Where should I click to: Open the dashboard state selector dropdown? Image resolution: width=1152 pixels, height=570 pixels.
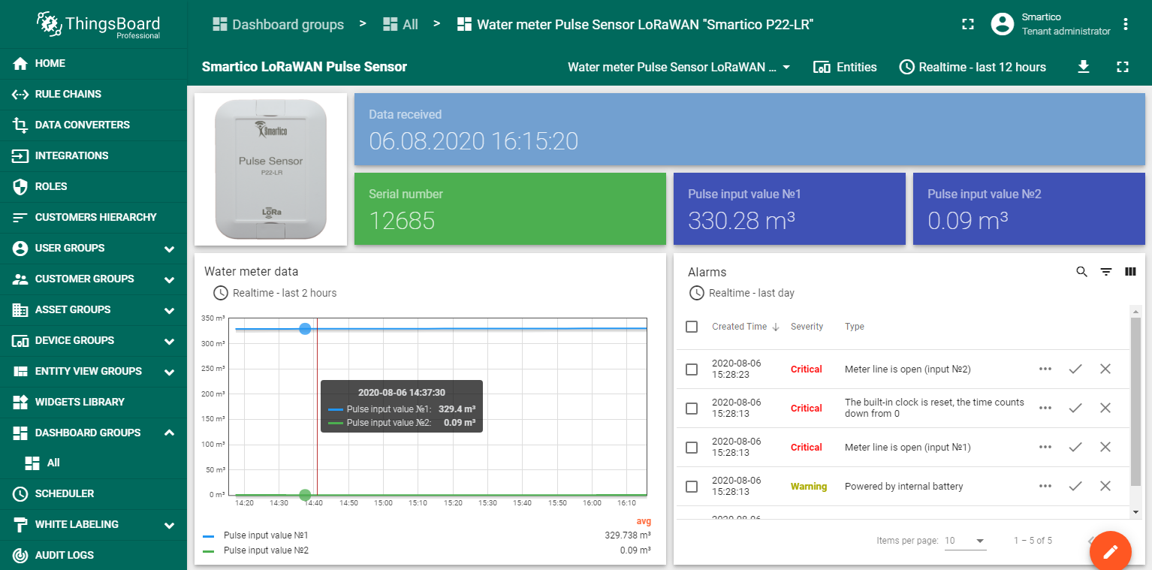tap(679, 68)
